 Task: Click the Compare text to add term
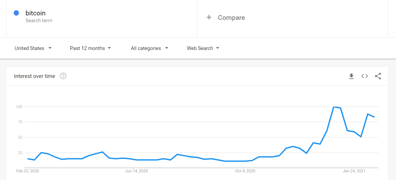pyautogui.click(x=231, y=17)
